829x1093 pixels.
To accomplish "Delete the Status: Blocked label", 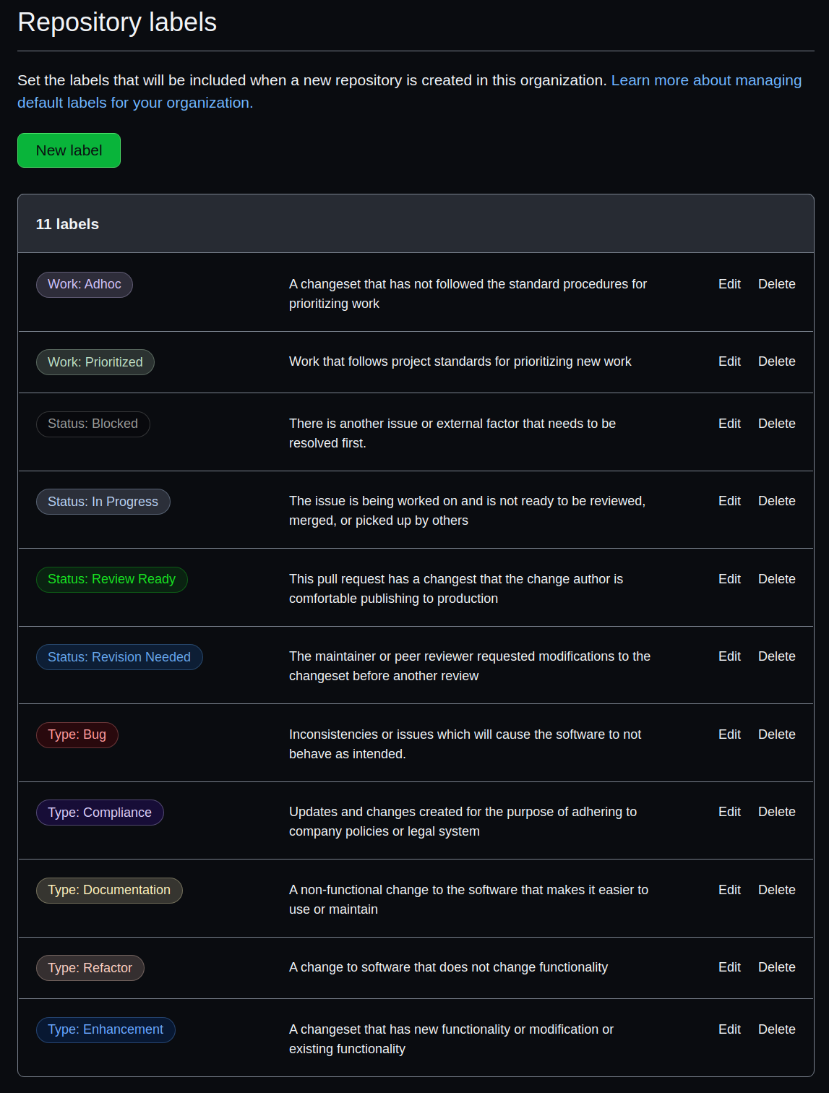I will tap(776, 424).
